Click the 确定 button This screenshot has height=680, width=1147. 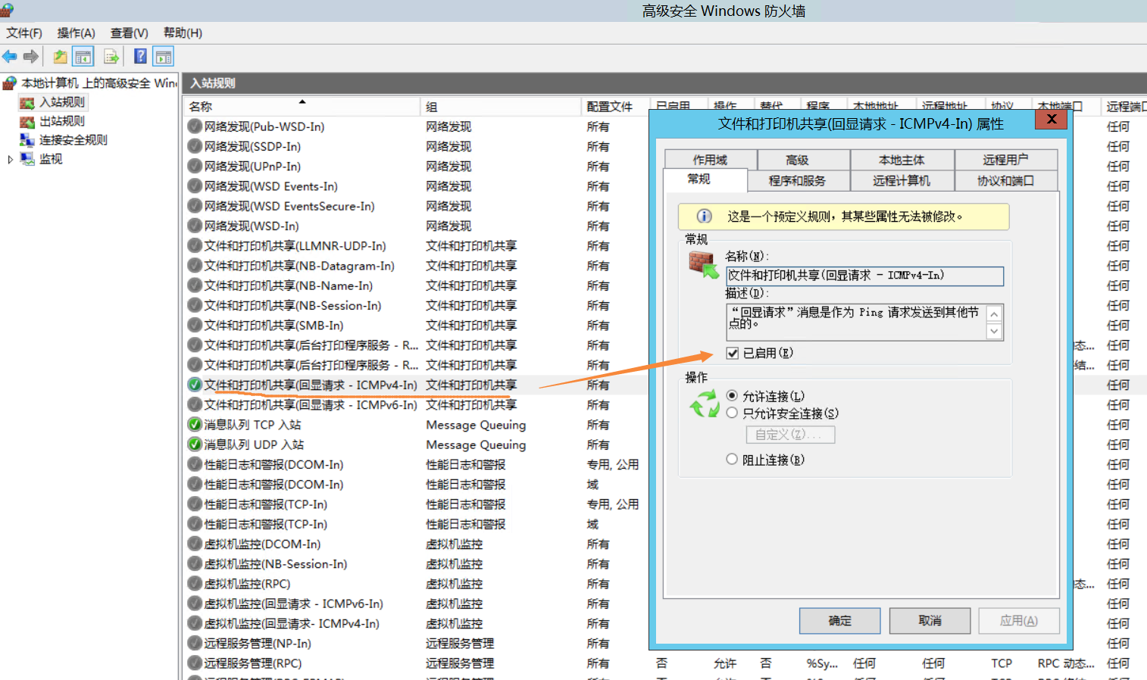click(839, 621)
